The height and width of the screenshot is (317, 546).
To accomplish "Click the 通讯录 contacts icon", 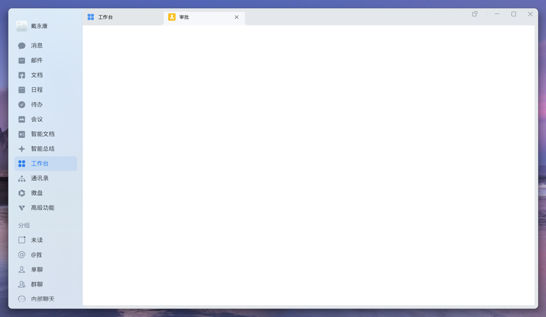I will (x=22, y=178).
